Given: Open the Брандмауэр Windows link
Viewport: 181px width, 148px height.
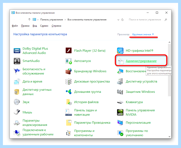Looking at the screenshot, I should 90,71.
